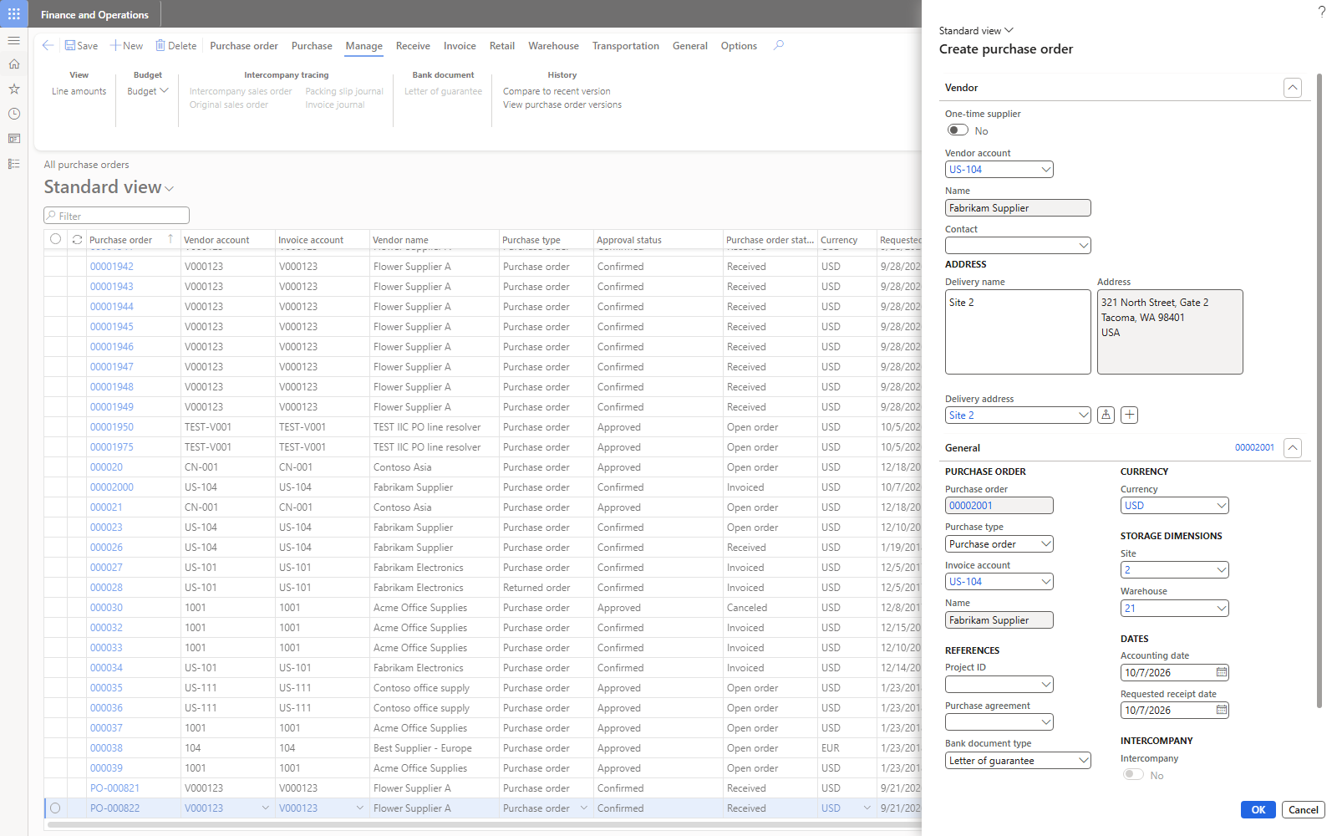Open the Transportation tab
The width and height of the screenshot is (1337, 836).
[x=626, y=46]
